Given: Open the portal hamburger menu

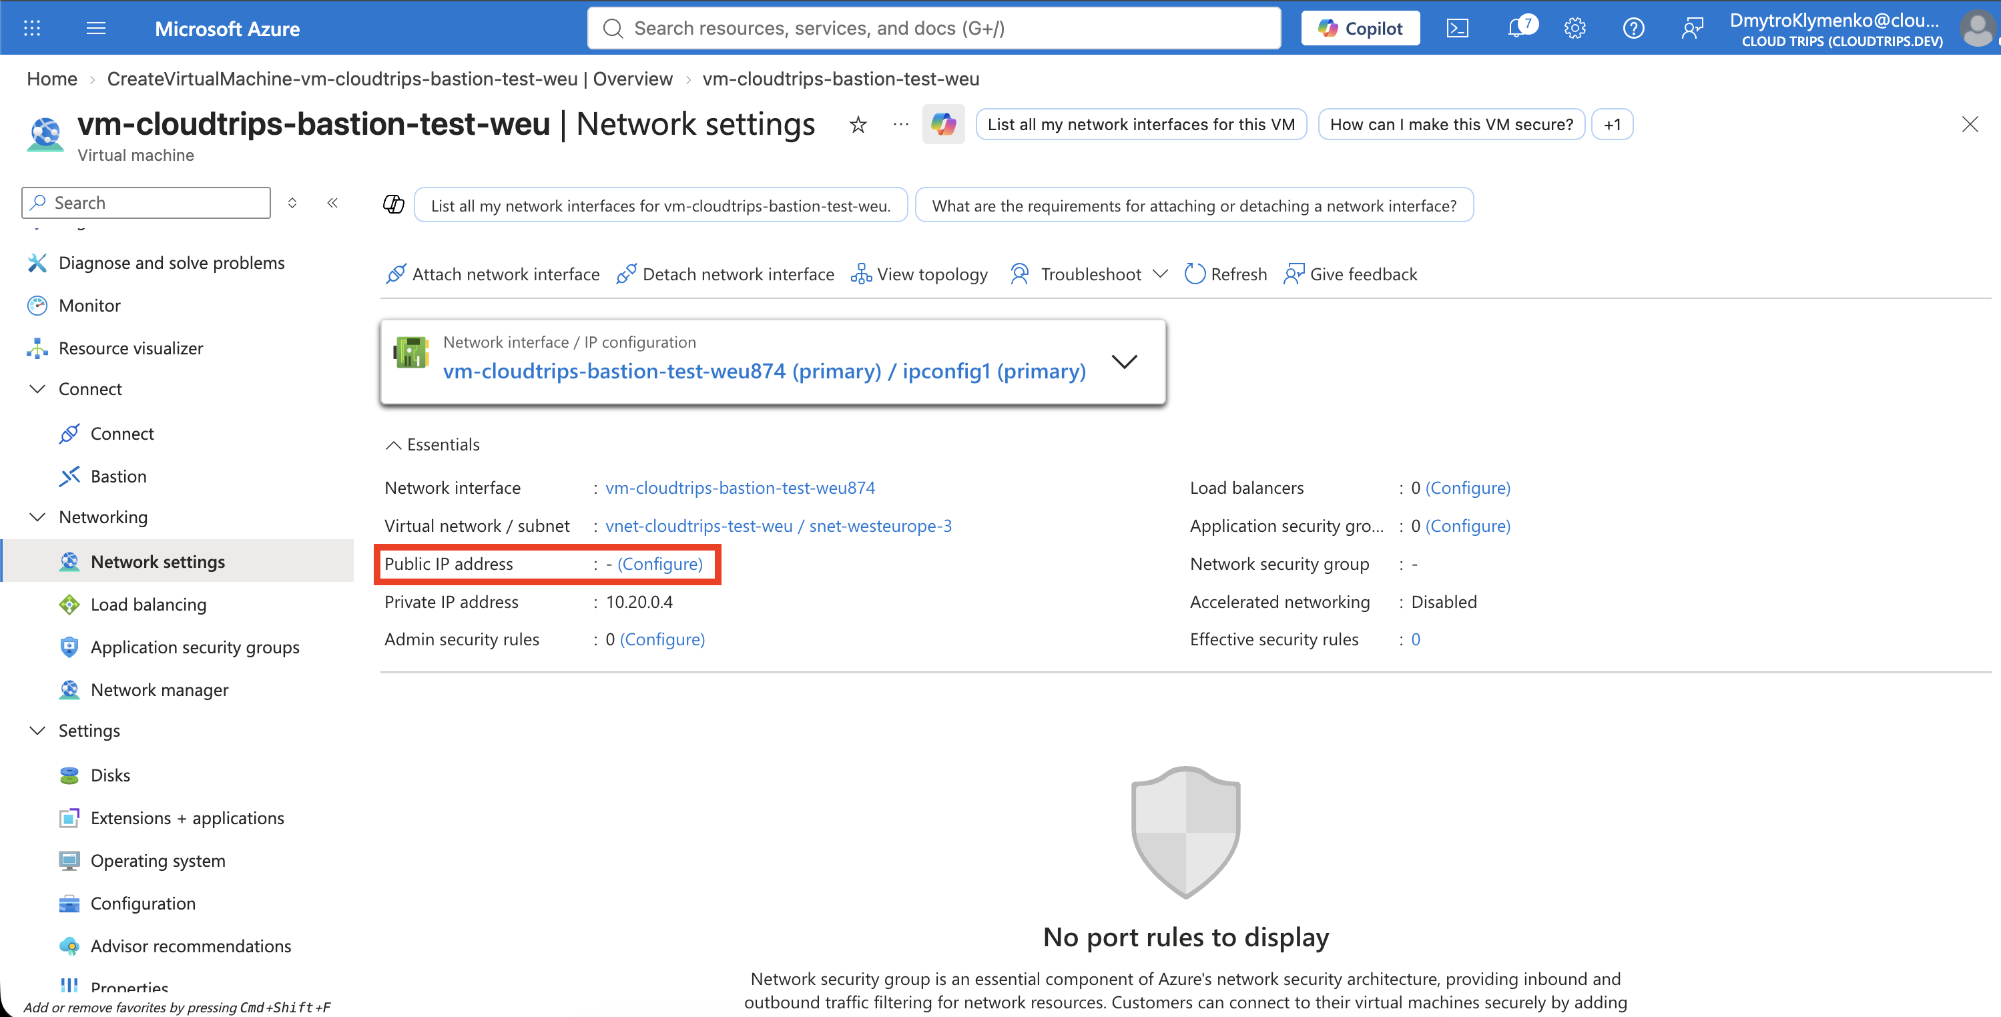Looking at the screenshot, I should [96, 29].
